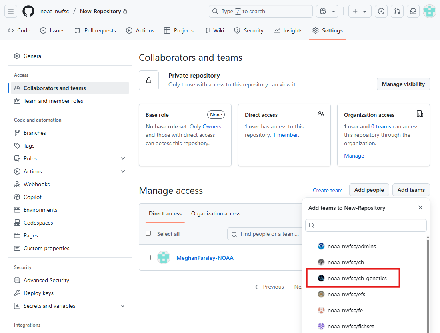Open the hamburger navigation menu
Viewport: 440px width, 333px height.
(11, 11)
